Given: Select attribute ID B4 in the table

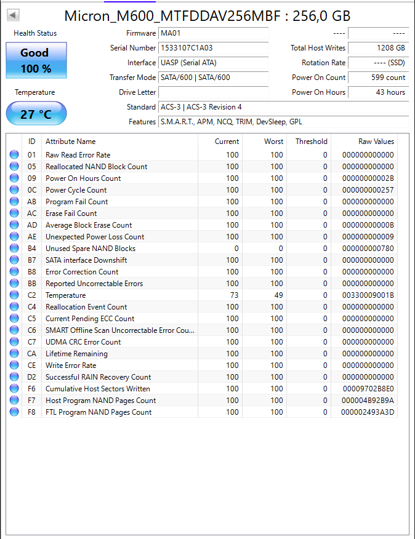Looking at the screenshot, I should coord(31,249).
